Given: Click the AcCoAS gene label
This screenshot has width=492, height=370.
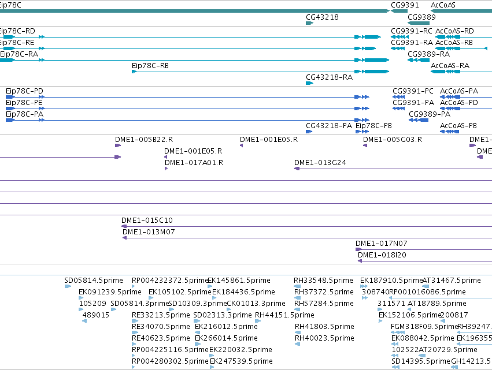Looking at the screenshot, I should [443, 5].
